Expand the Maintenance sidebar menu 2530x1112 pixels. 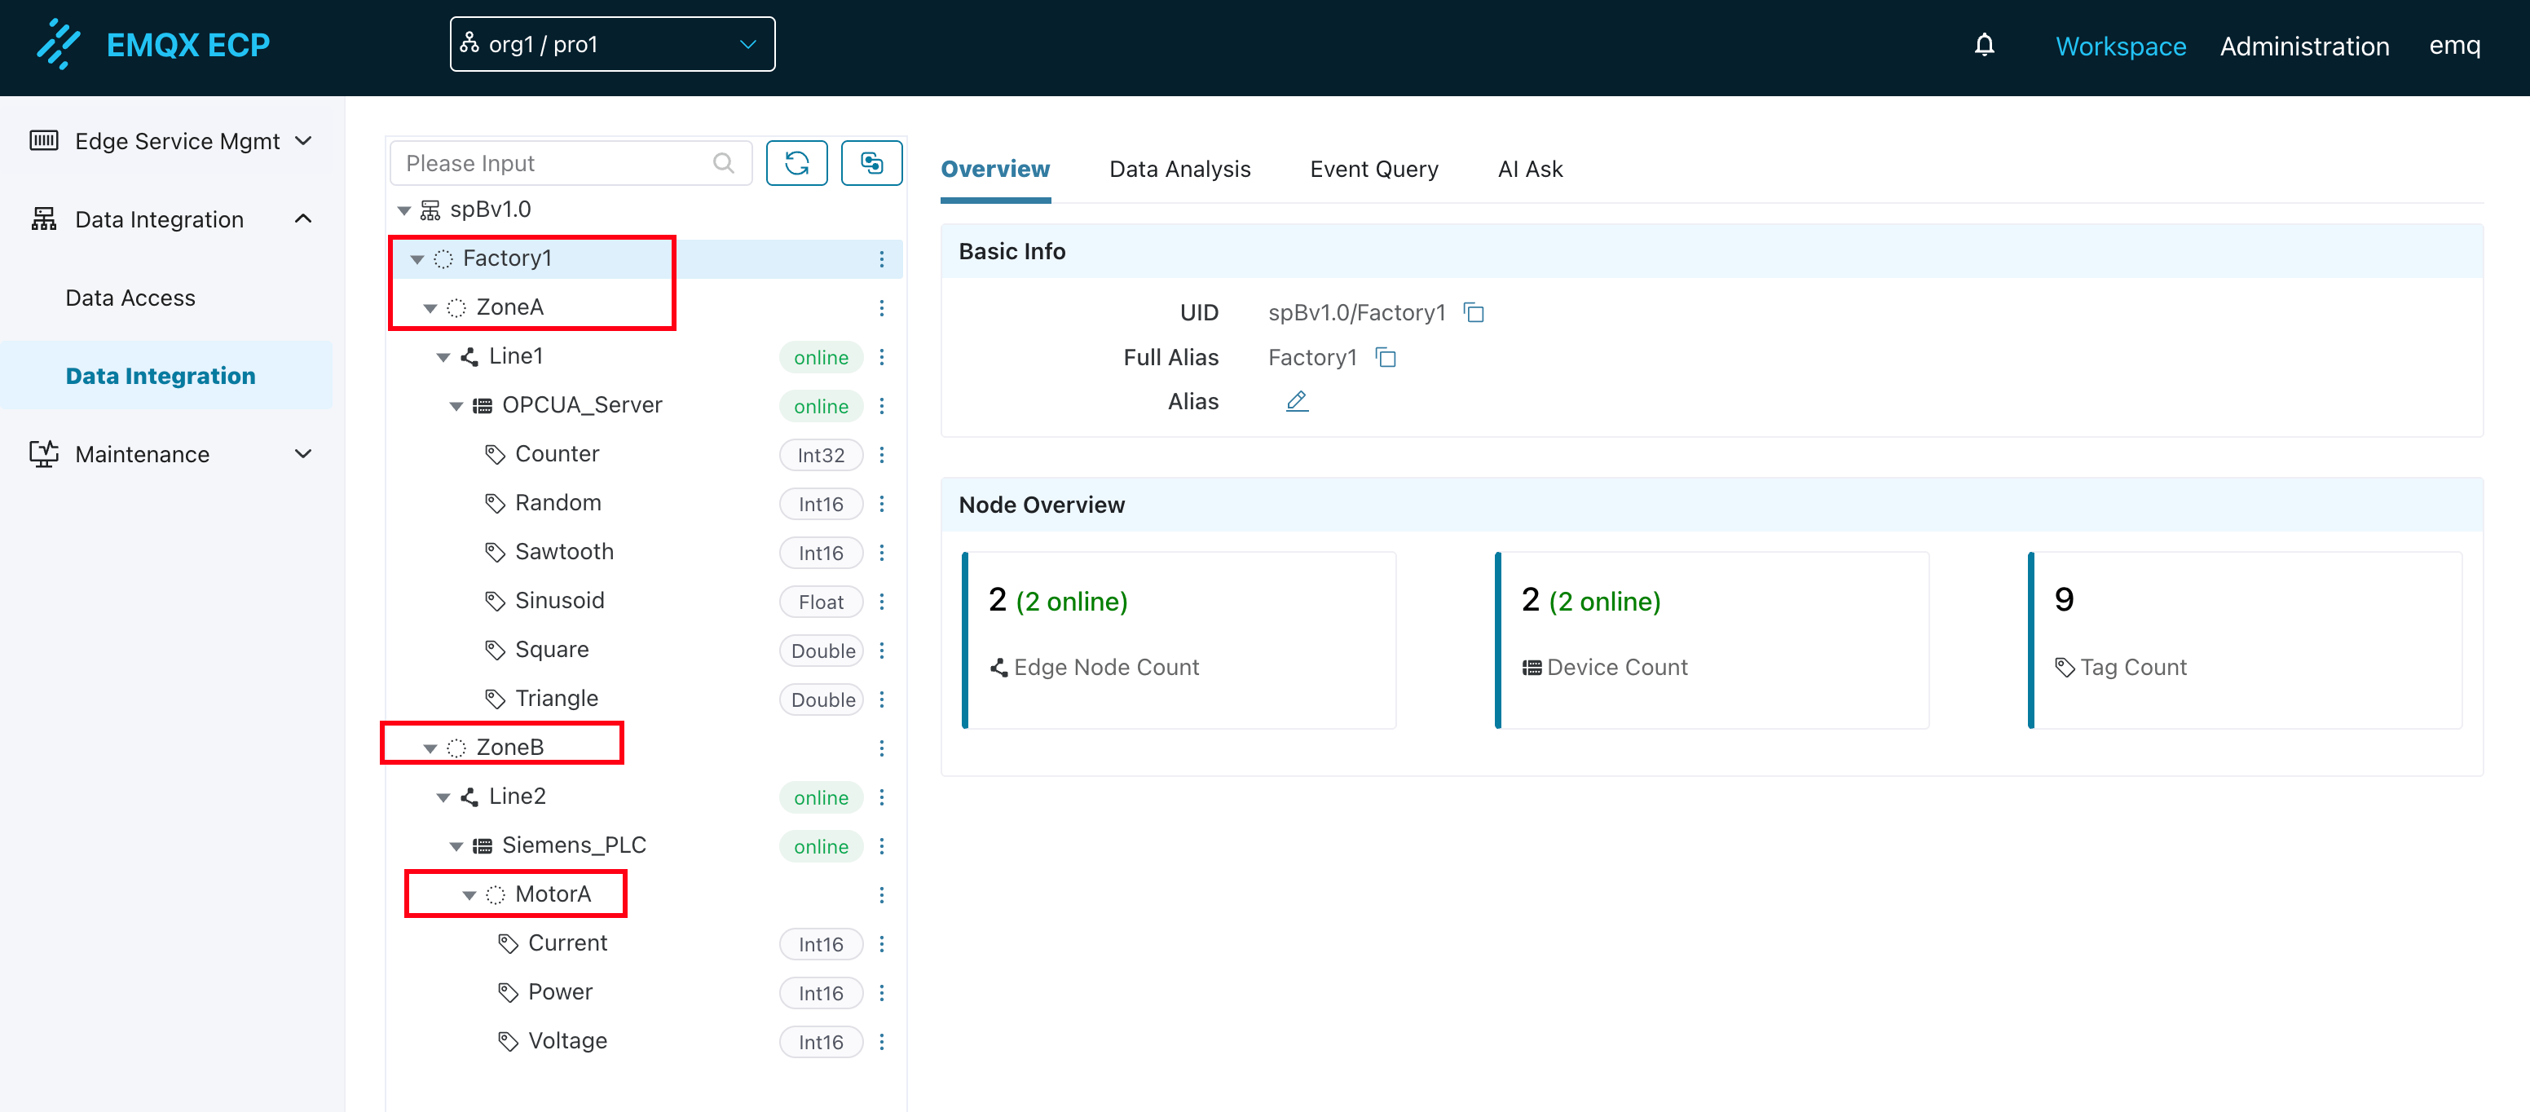pyautogui.click(x=171, y=454)
